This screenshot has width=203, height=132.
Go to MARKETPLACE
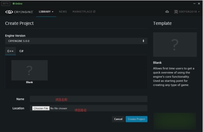click(x=82, y=12)
